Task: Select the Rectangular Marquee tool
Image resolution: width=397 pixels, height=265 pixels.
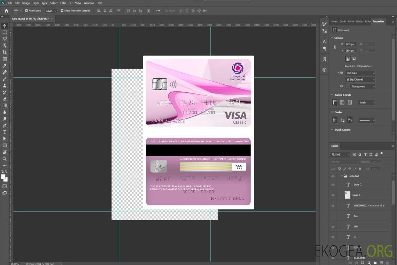Action: tap(4, 32)
